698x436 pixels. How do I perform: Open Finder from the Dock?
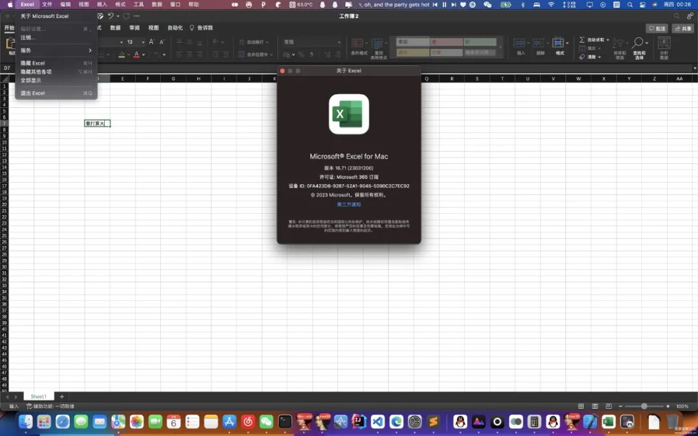pyautogui.click(x=25, y=421)
